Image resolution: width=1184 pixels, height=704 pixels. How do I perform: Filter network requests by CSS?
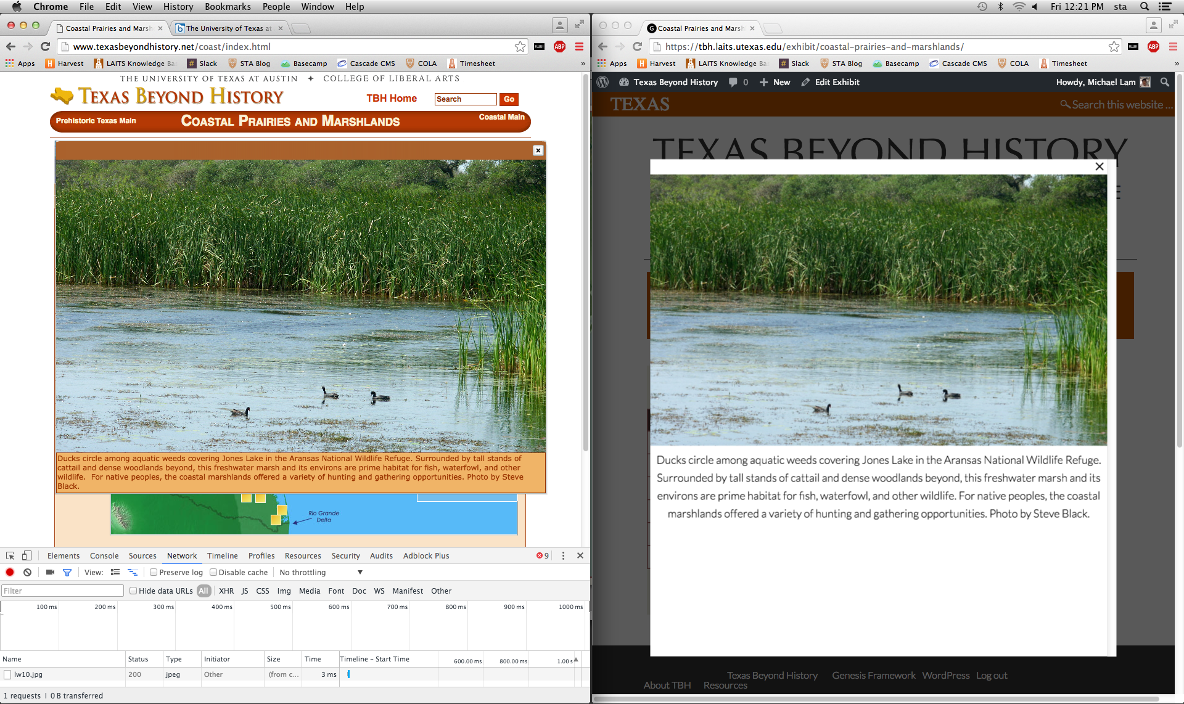pos(263,591)
